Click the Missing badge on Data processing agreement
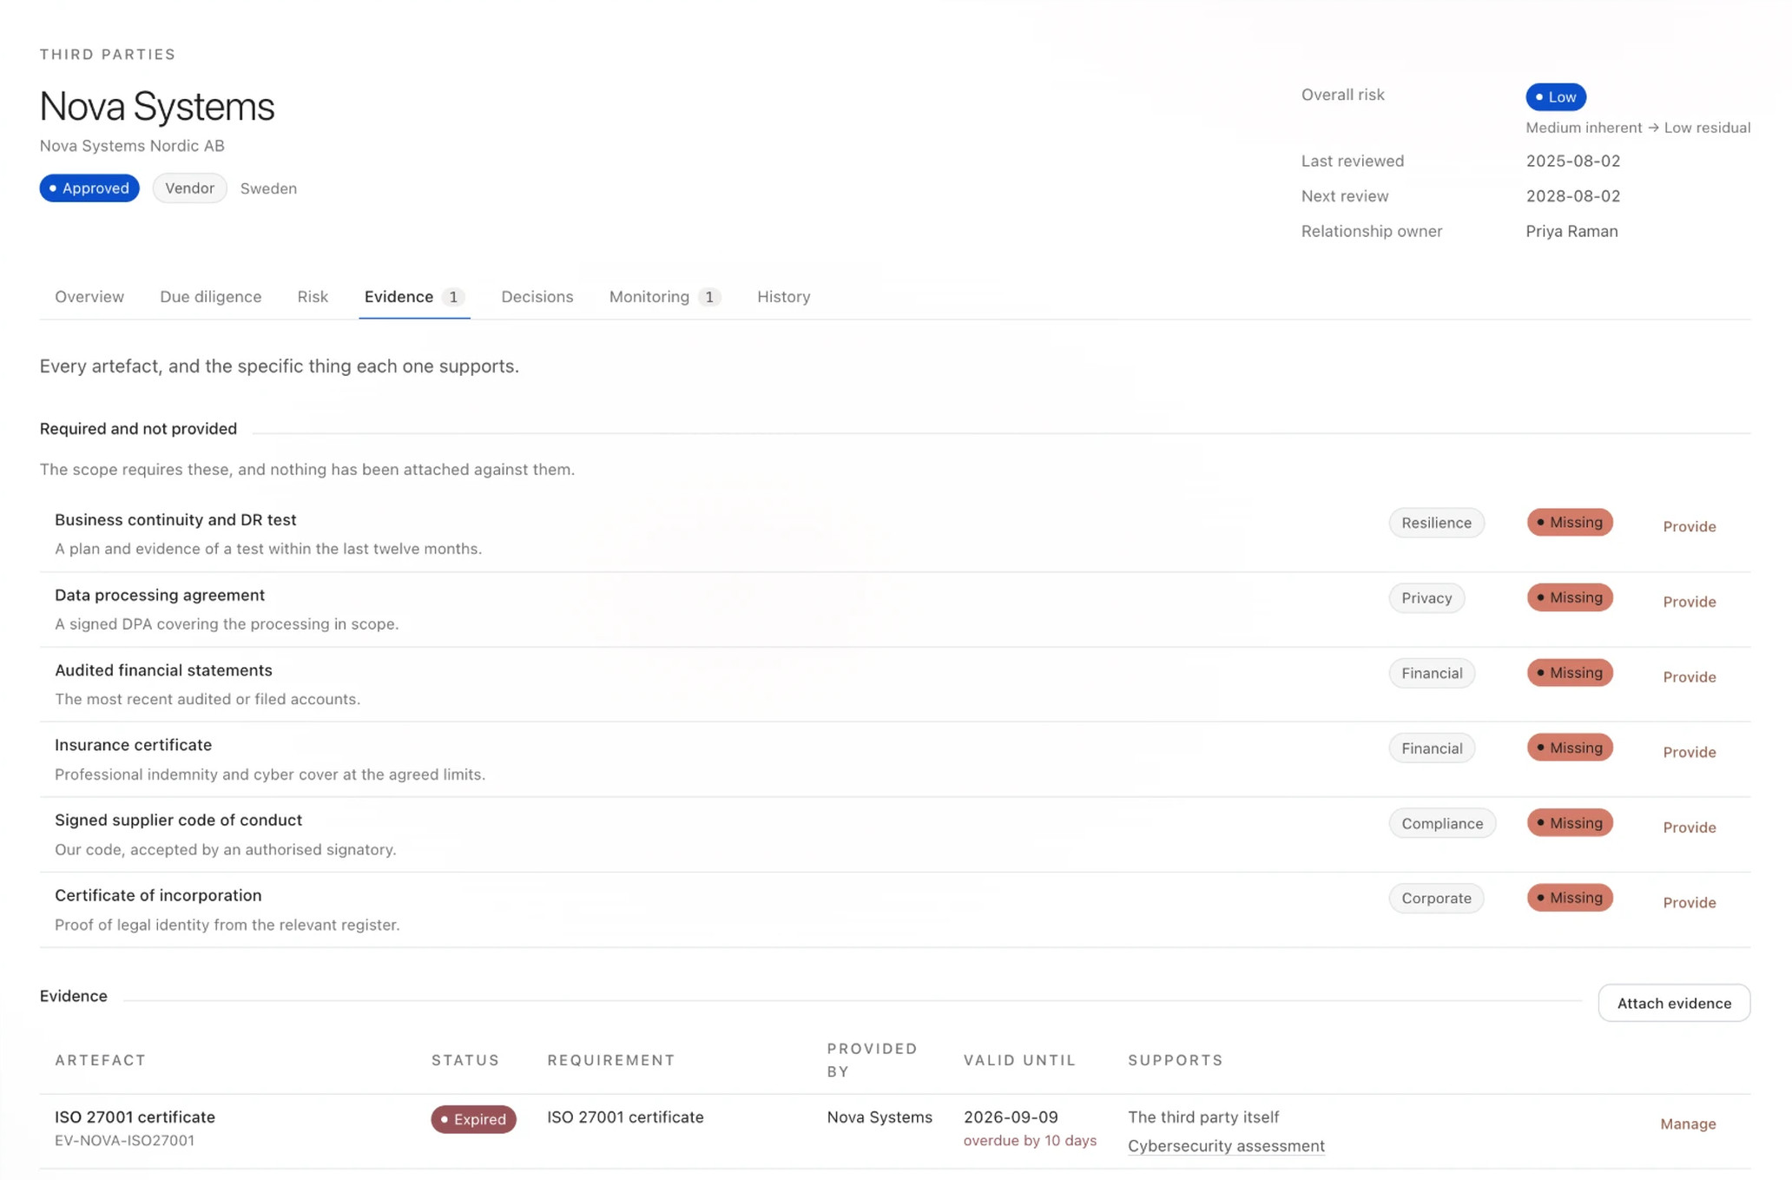 [x=1570, y=597]
